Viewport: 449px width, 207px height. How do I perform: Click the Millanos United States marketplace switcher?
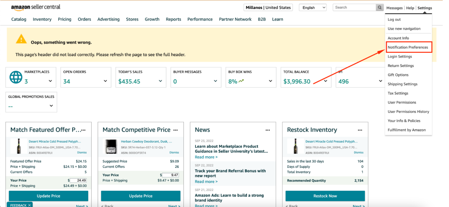click(x=268, y=7)
